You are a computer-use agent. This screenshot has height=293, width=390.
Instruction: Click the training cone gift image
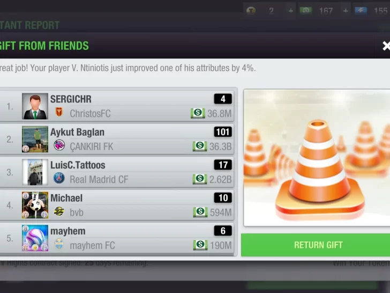click(x=317, y=158)
